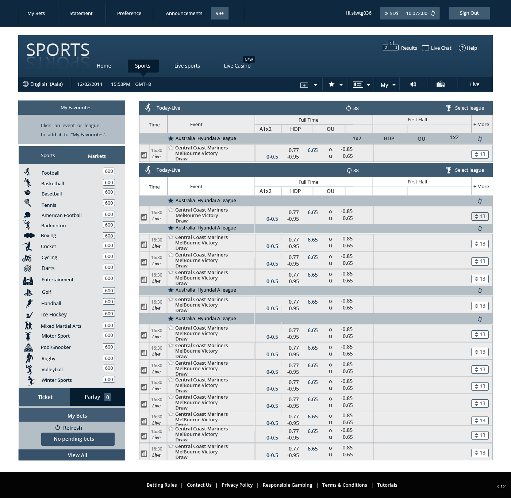Select the Boxing gloves icon
Viewport: 511px width, 498px height.
pyautogui.click(x=29, y=235)
